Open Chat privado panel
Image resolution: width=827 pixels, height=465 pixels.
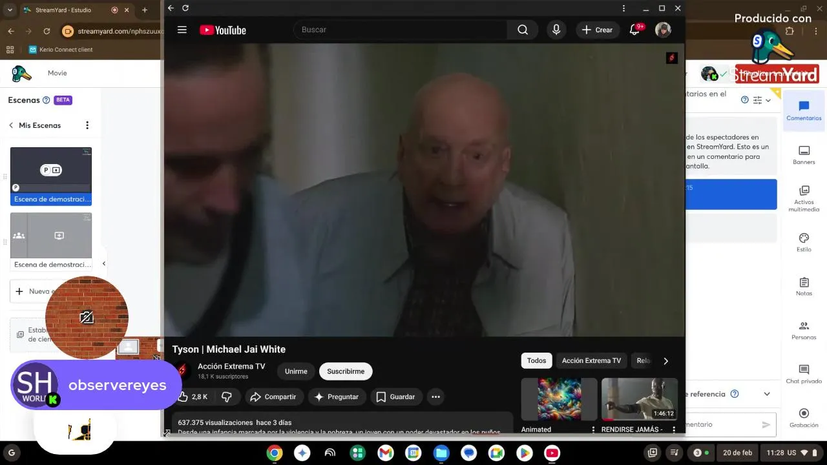pos(804,375)
